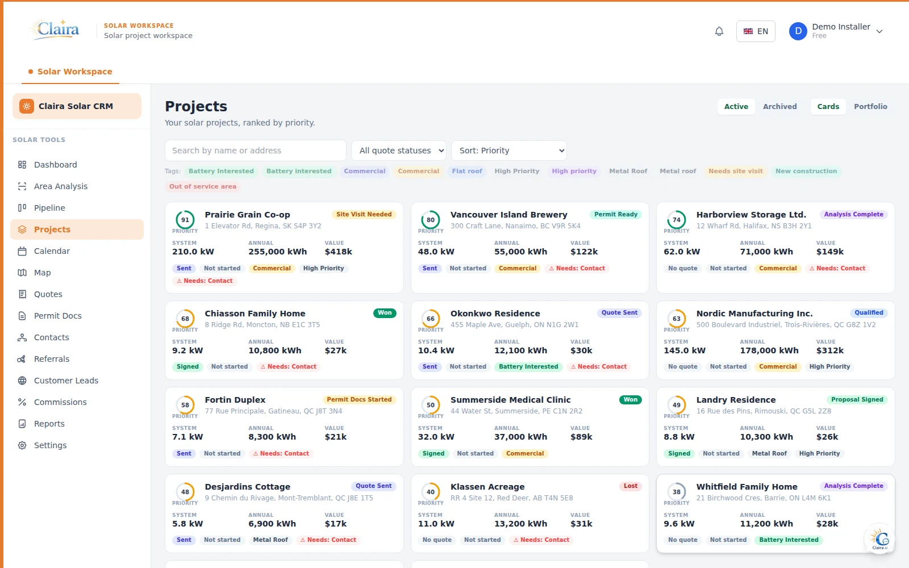Click the Map icon
Image resolution: width=909 pixels, height=568 pixels.
coord(22,273)
